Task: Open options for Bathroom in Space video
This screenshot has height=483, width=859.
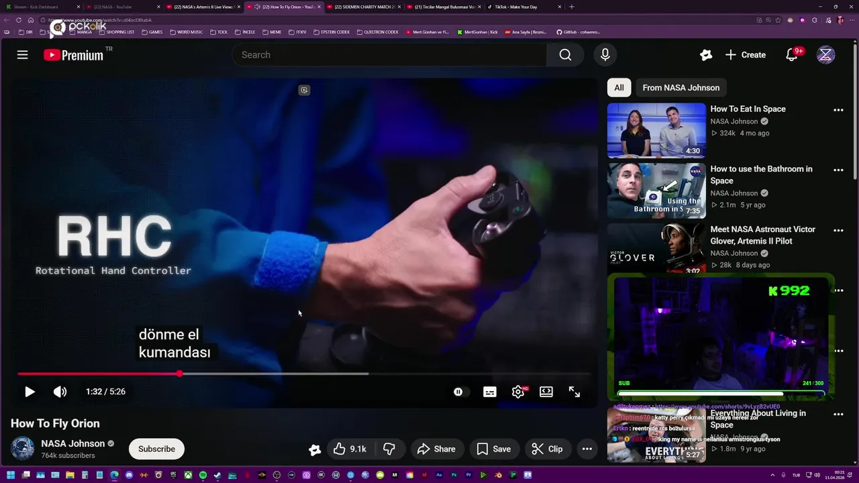Action: pyautogui.click(x=838, y=170)
